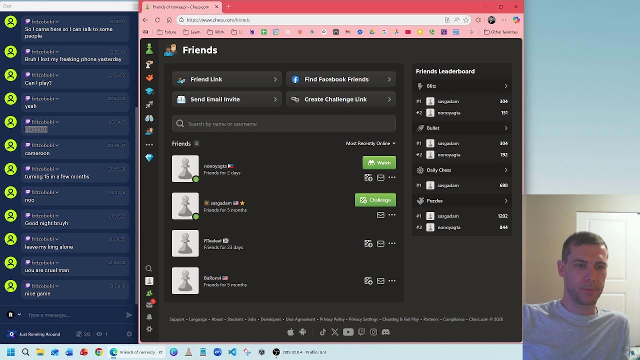This screenshot has width=640, height=360.
Task: Open the Discord icon in footer
Action: (x=385, y=332)
